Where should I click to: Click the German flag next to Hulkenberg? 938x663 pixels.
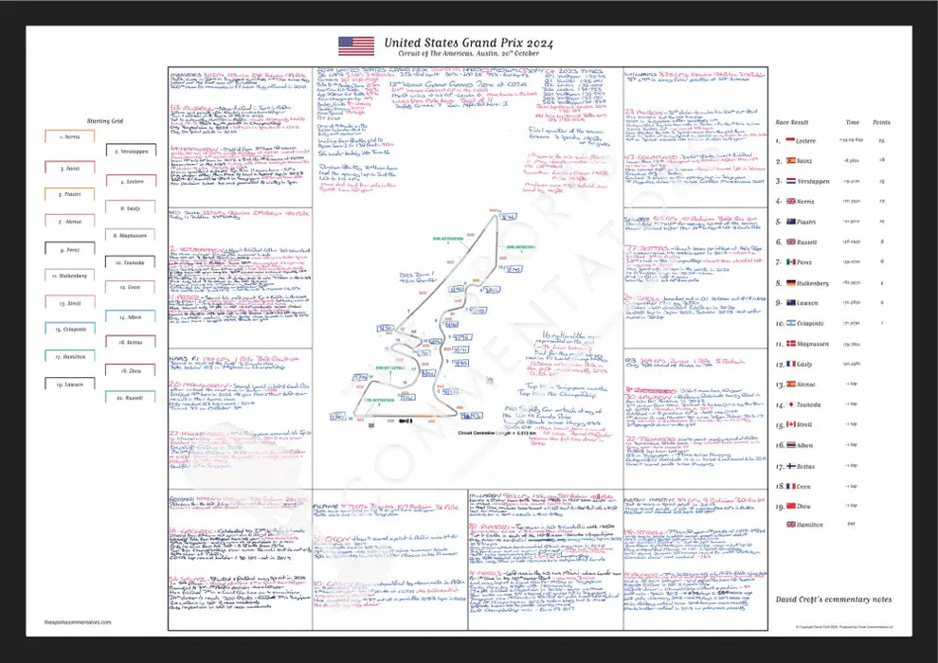click(x=789, y=282)
